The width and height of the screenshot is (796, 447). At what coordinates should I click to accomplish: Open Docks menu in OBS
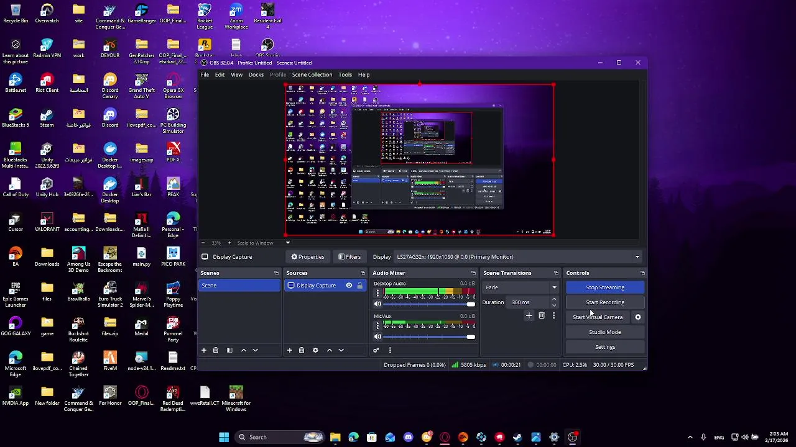256,74
